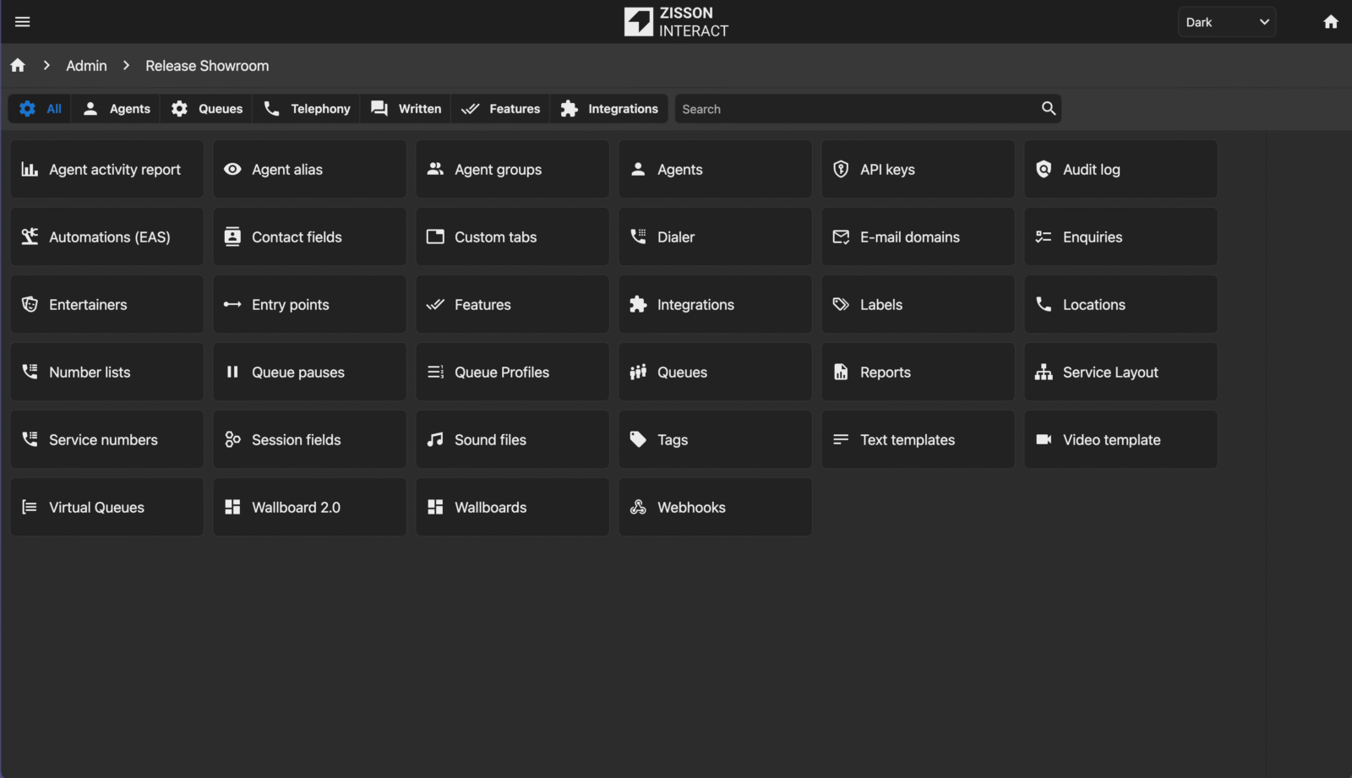Click the chevron after the home breadcrumb
Screen dimensions: 1352x778
tap(46, 65)
